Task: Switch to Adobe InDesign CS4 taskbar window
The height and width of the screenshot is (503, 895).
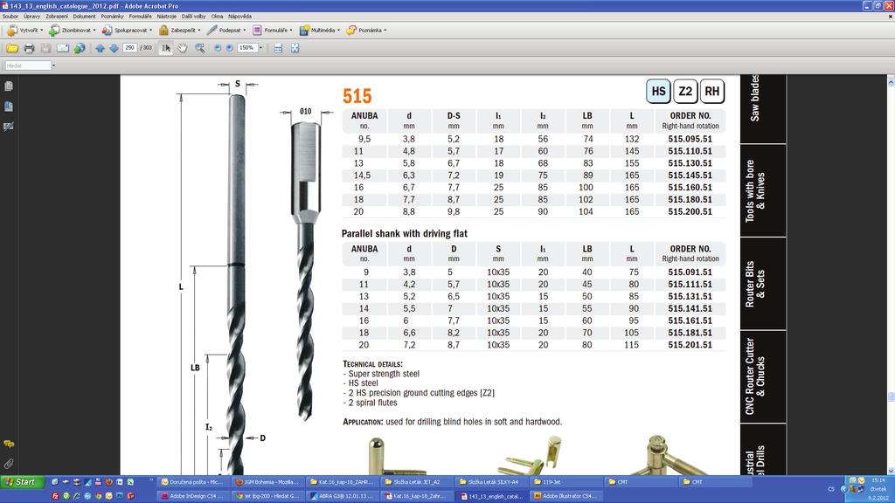Action: 193,496
